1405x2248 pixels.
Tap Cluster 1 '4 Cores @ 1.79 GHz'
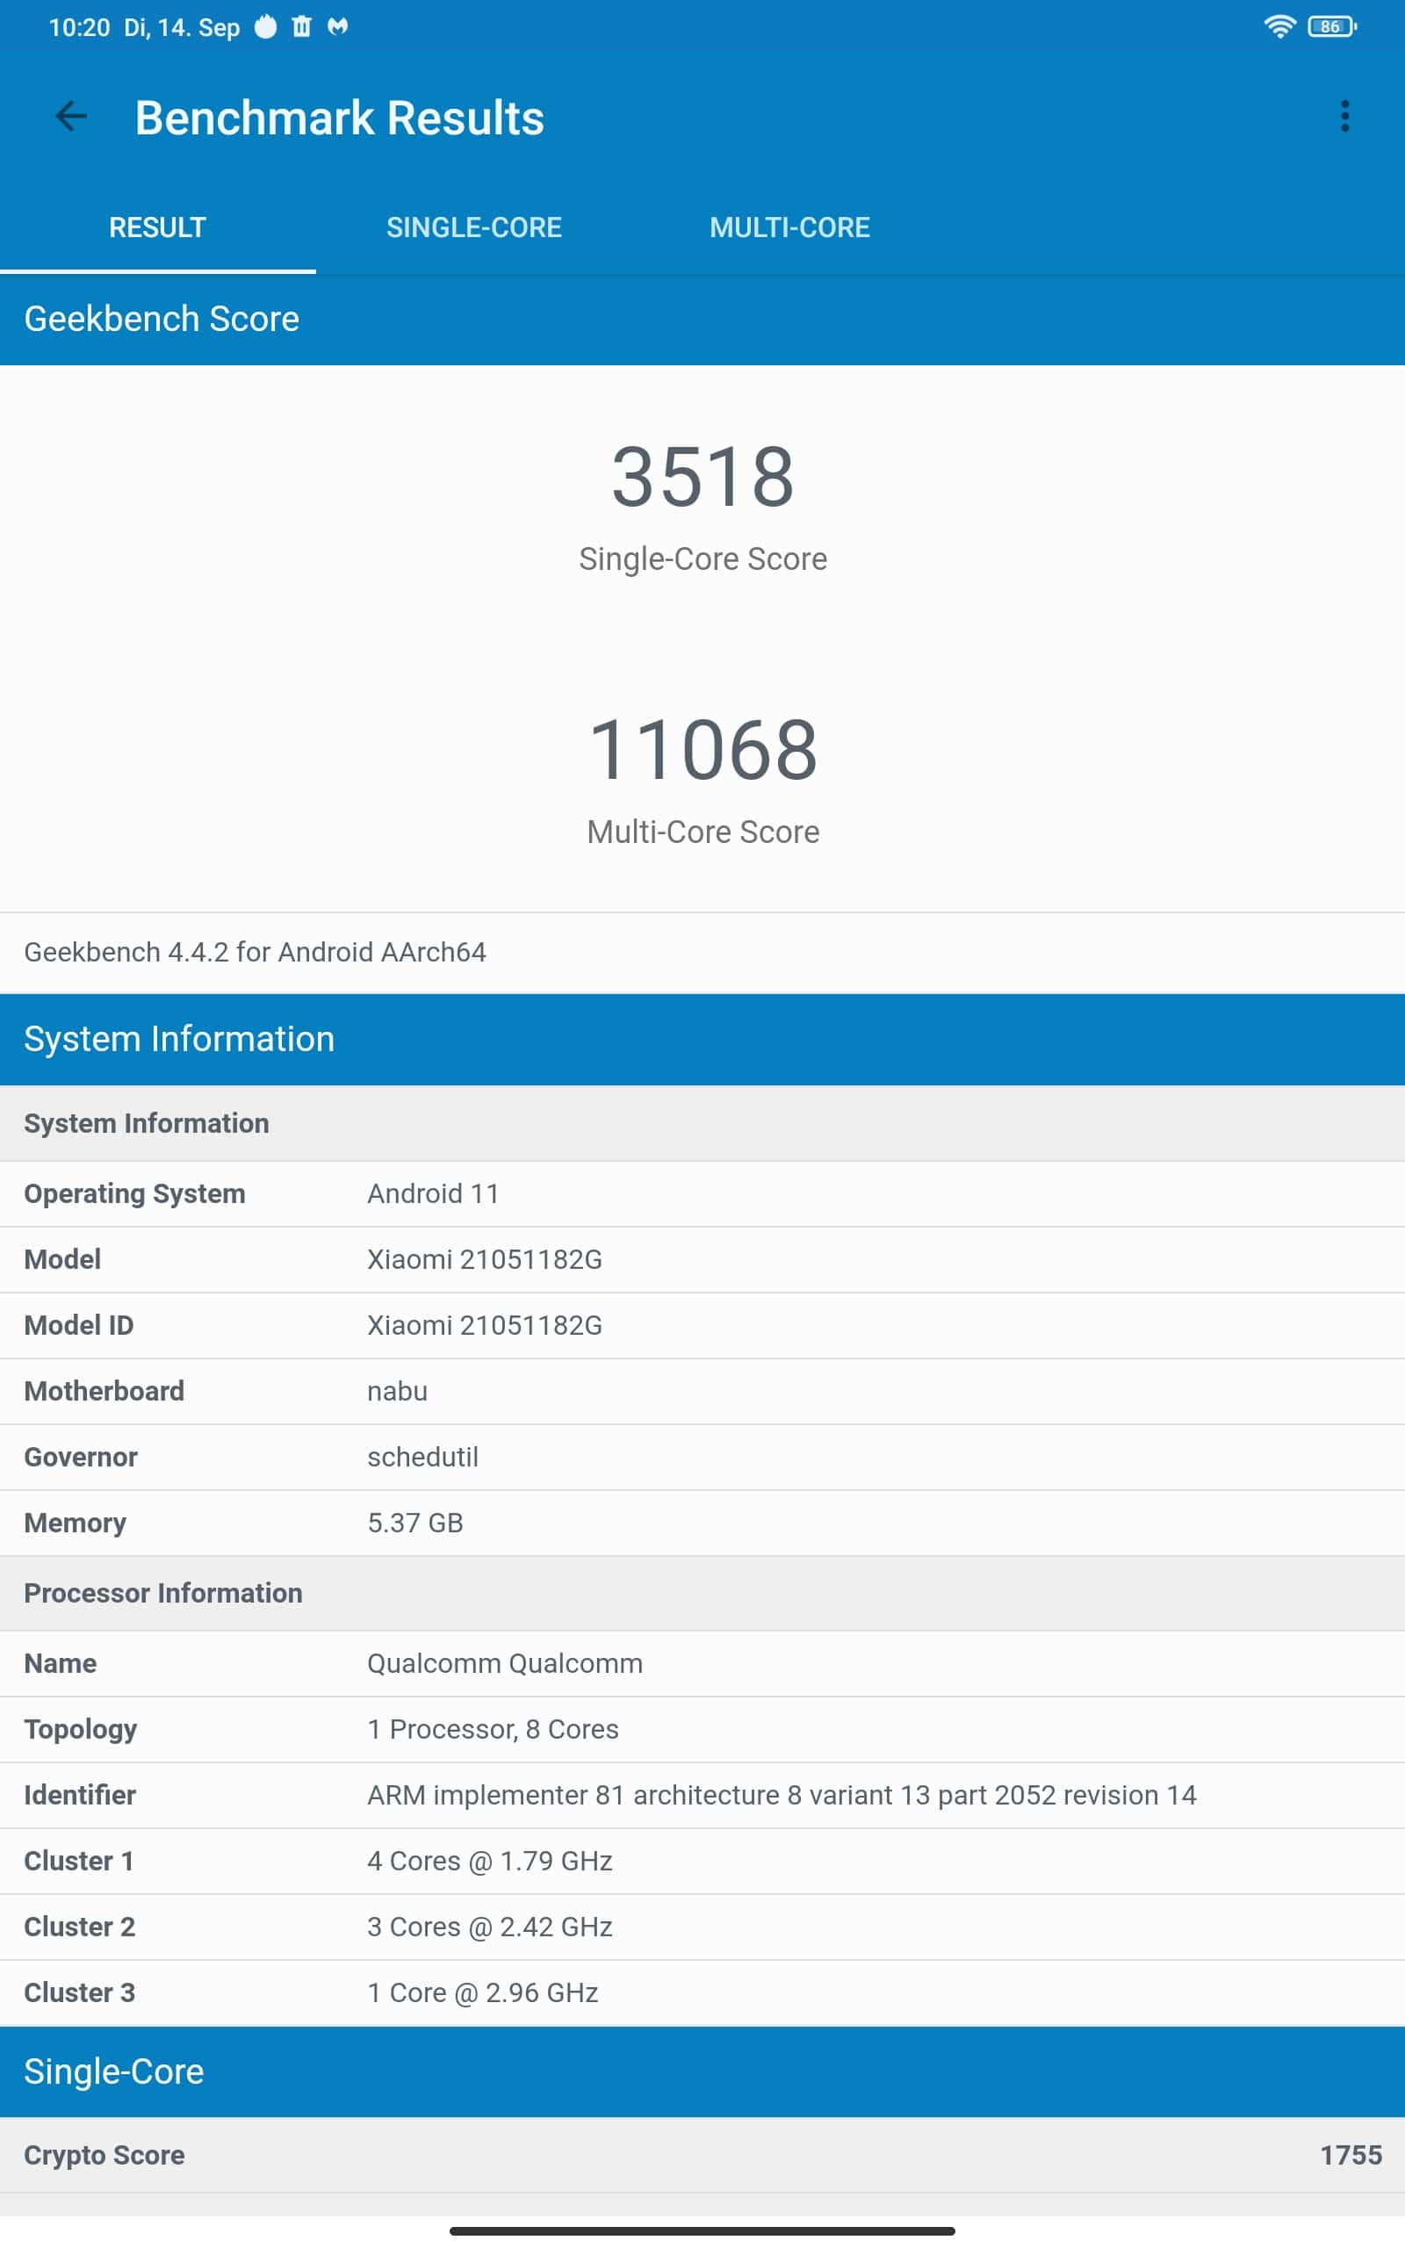pos(490,1862)
